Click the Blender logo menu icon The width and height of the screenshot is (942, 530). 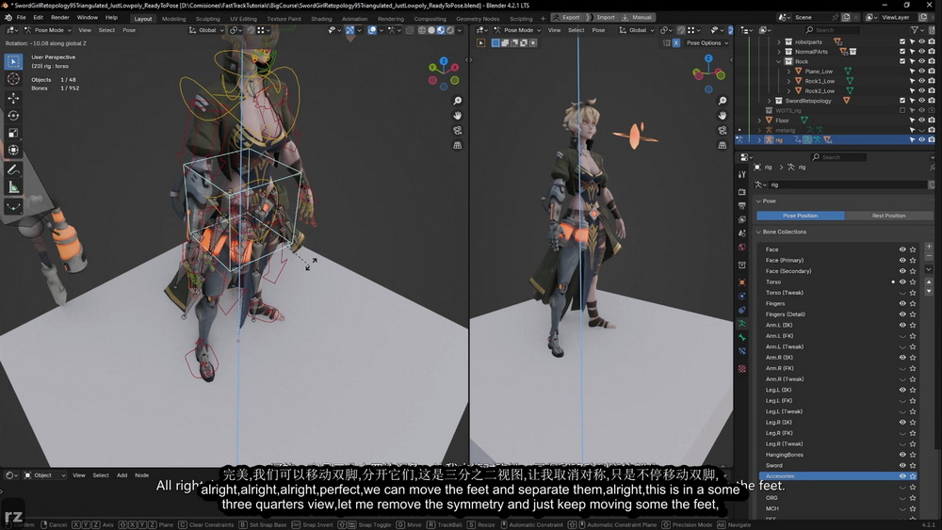coord(8,17)
